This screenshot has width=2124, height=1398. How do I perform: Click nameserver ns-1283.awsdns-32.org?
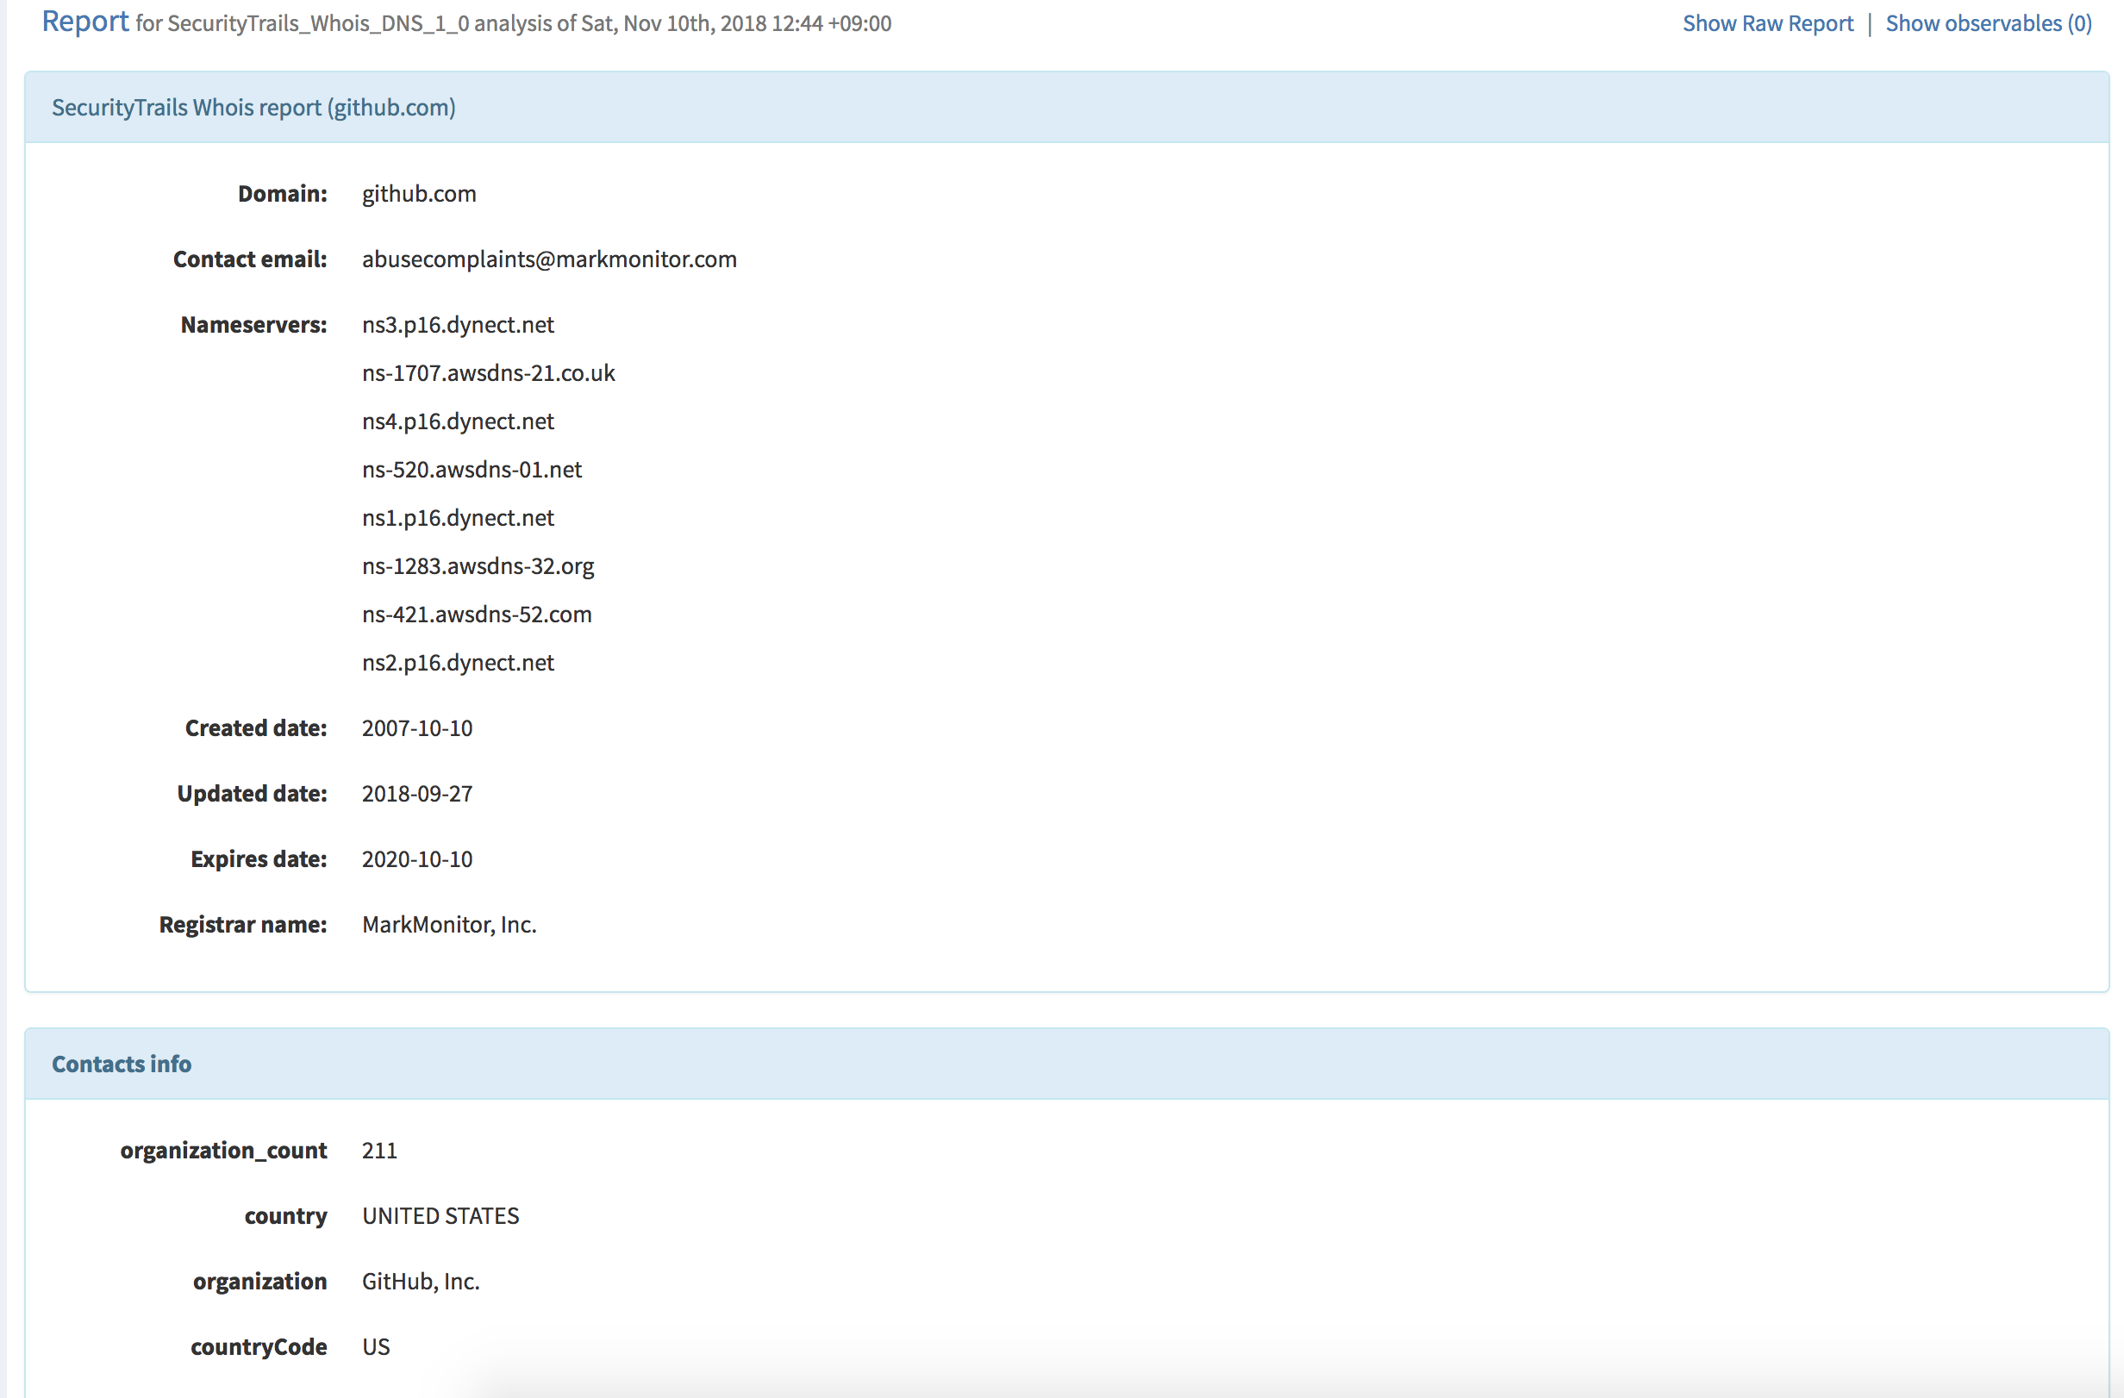478,565
